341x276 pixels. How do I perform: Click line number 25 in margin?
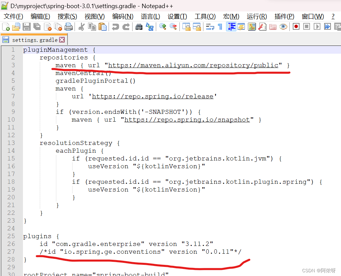point(11,236)
